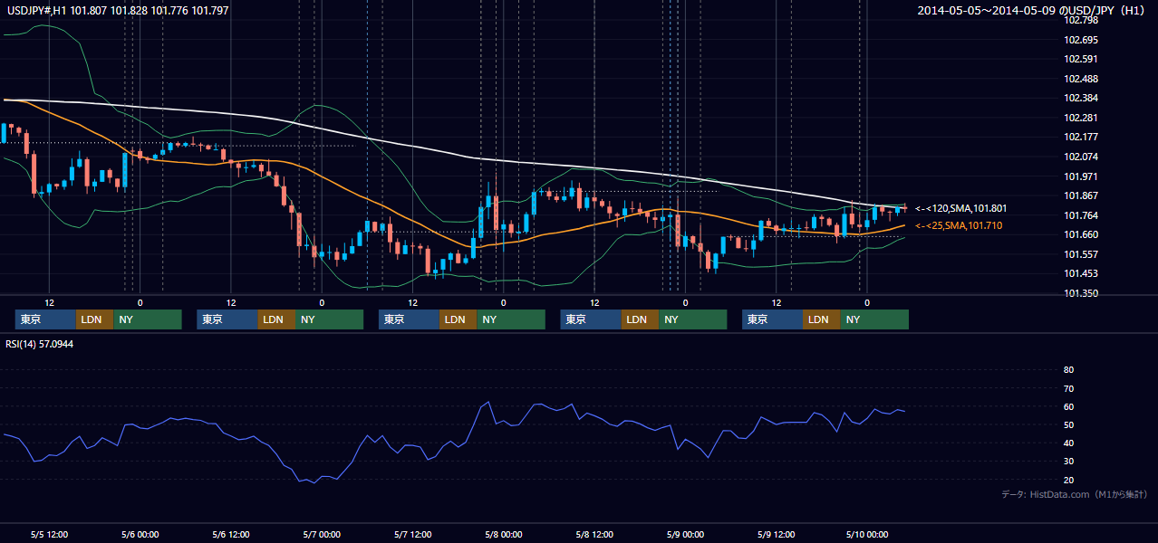Select the 5/6 12:00 time axis label
This screenshot has height=543, width=1158.
coord(230,534)
